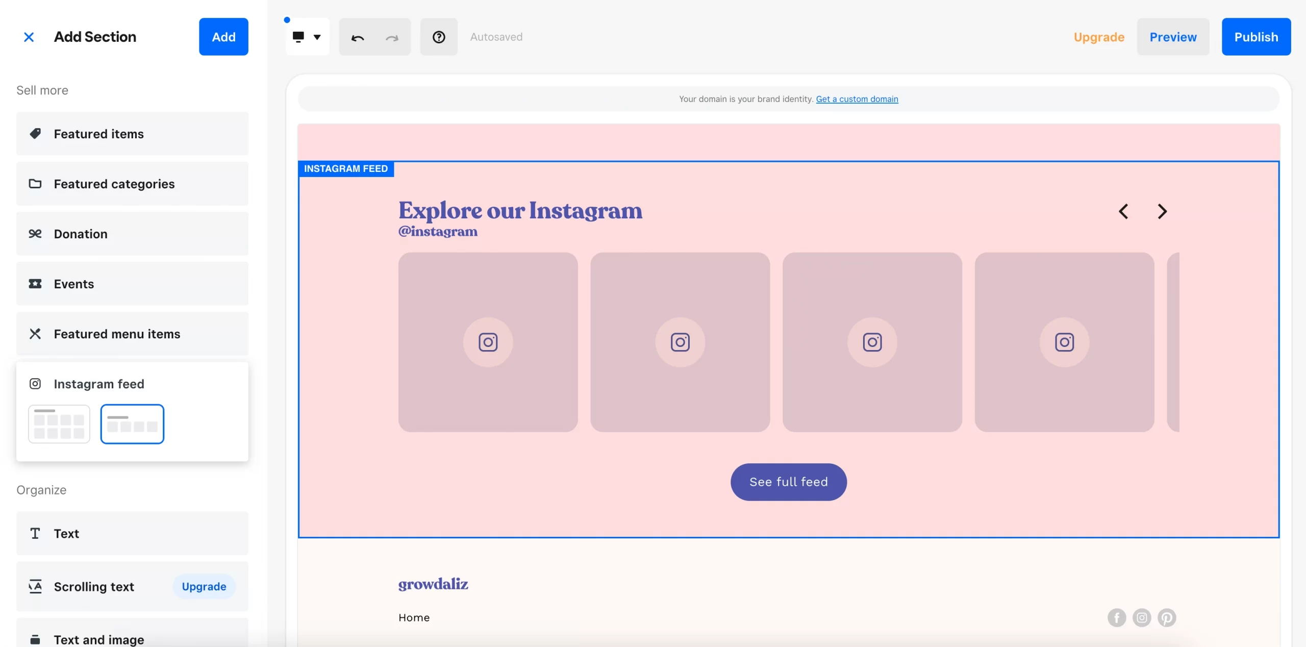Click the redo arrow icon
This screenshot has width=1306, height=647.
391,37
